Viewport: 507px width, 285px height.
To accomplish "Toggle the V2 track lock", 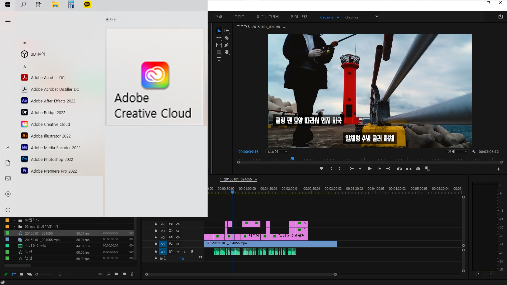I will click(156, 237).
